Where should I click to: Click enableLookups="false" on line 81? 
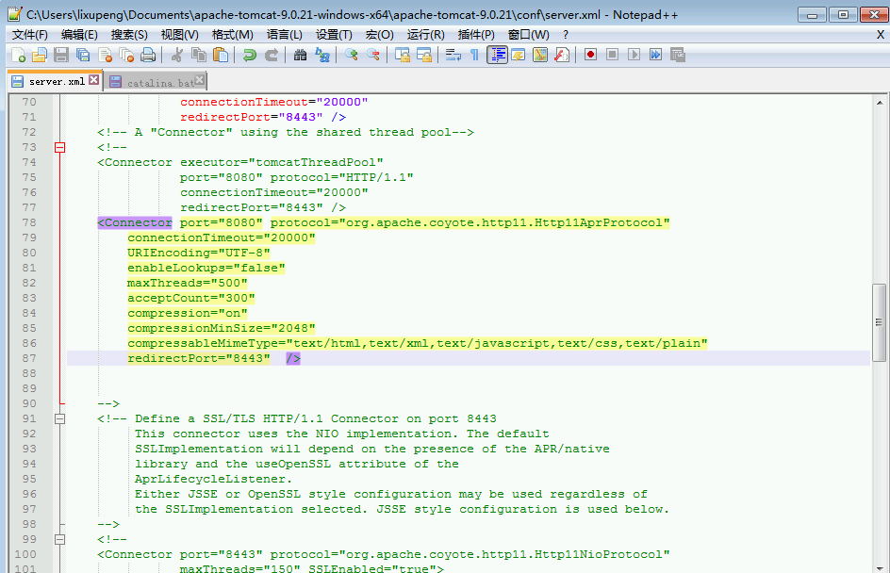[x=206, y=268]
